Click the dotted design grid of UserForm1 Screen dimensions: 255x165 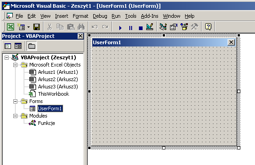pyautogui.click(x=164, y=96)
